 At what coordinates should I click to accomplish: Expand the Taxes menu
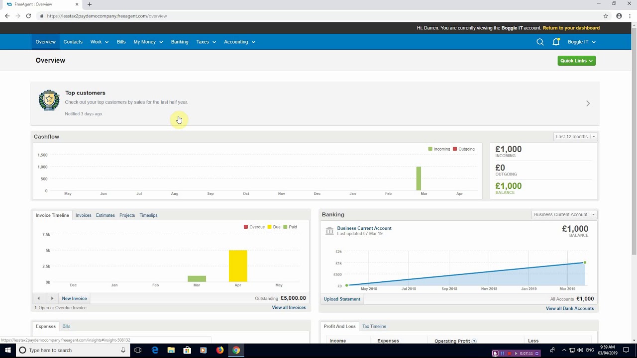206,42
